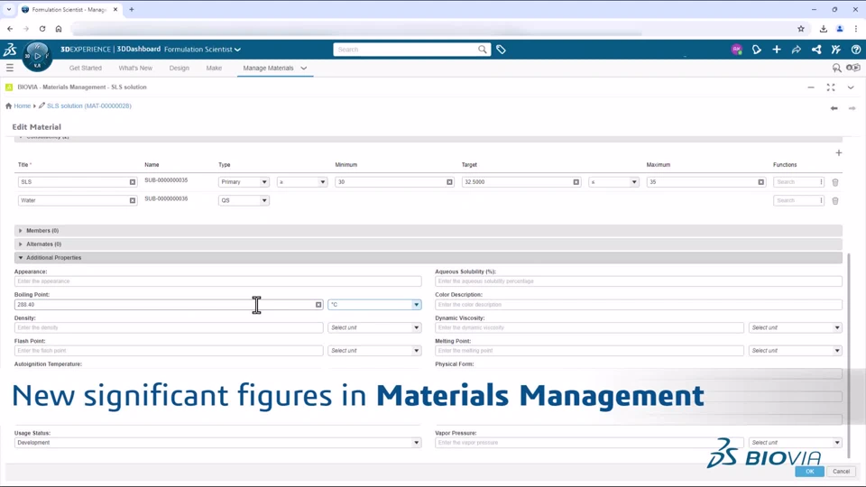Expand the Members (0) section
Viewport: 866px width, 487px height.
point(428,230)
